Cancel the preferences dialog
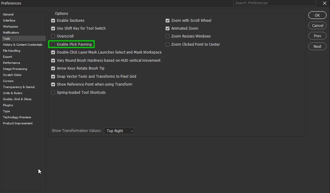The height and width of the screenshot is (193, 330). (317, 25)
